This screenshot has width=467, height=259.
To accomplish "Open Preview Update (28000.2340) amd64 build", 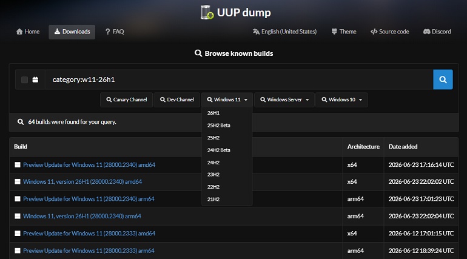I will (x=89, y=164).
